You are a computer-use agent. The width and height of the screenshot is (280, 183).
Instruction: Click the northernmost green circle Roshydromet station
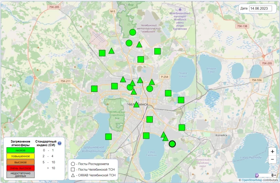tap(133, 32)
